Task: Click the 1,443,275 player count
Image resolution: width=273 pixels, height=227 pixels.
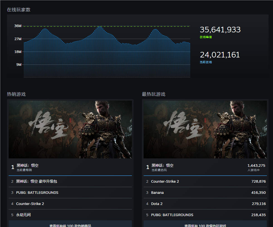Action: (x=256, y=165)
